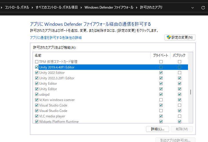The height and width of the screenshot is (142, 208).
Task: Click the refresh icon in address bar
Action: pyautogui.click(x=203, y=8)
